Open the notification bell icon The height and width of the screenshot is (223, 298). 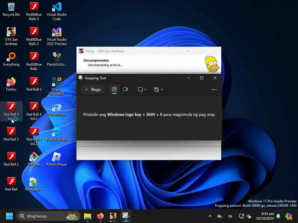(278, 216)
